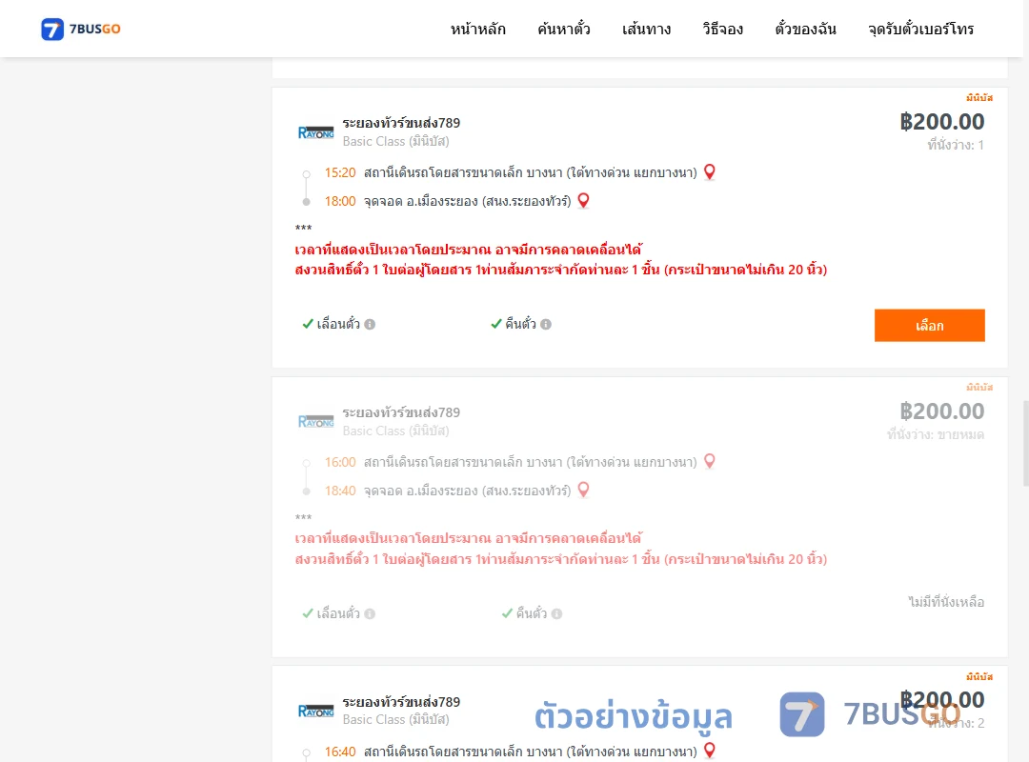1029x762 pixels.
Task: Open map pin for 15:20 departure station
Action: pyautogui.click(x=710, y=172)
